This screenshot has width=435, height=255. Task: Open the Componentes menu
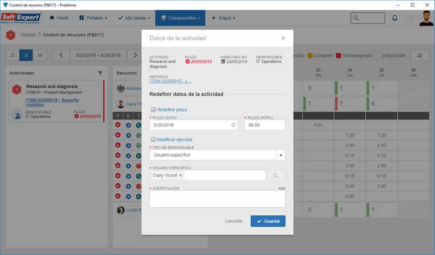click(180, 18)
